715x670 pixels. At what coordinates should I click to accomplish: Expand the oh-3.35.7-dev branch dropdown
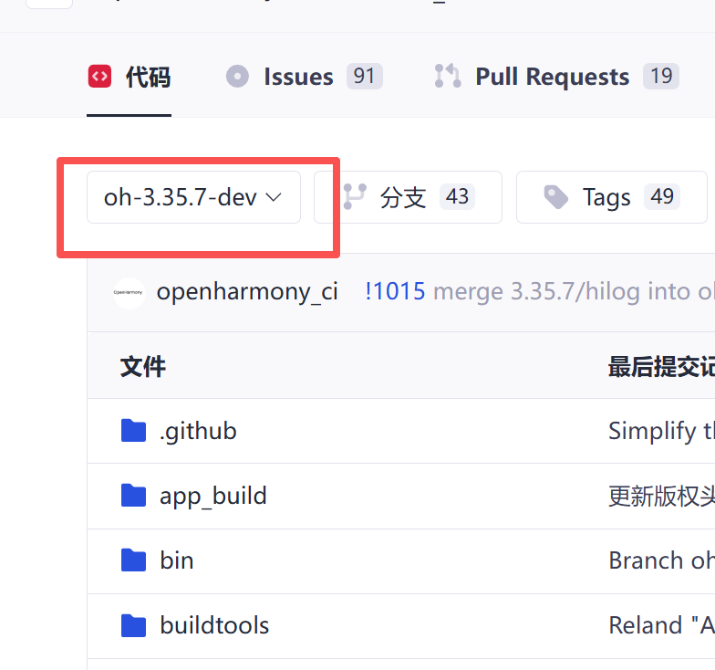[x=193, y=197]
